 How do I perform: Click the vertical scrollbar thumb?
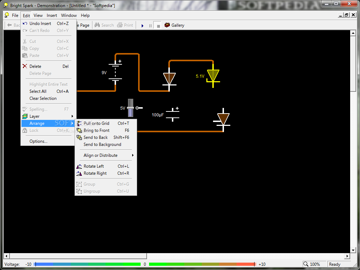click(x=353, y=64)
